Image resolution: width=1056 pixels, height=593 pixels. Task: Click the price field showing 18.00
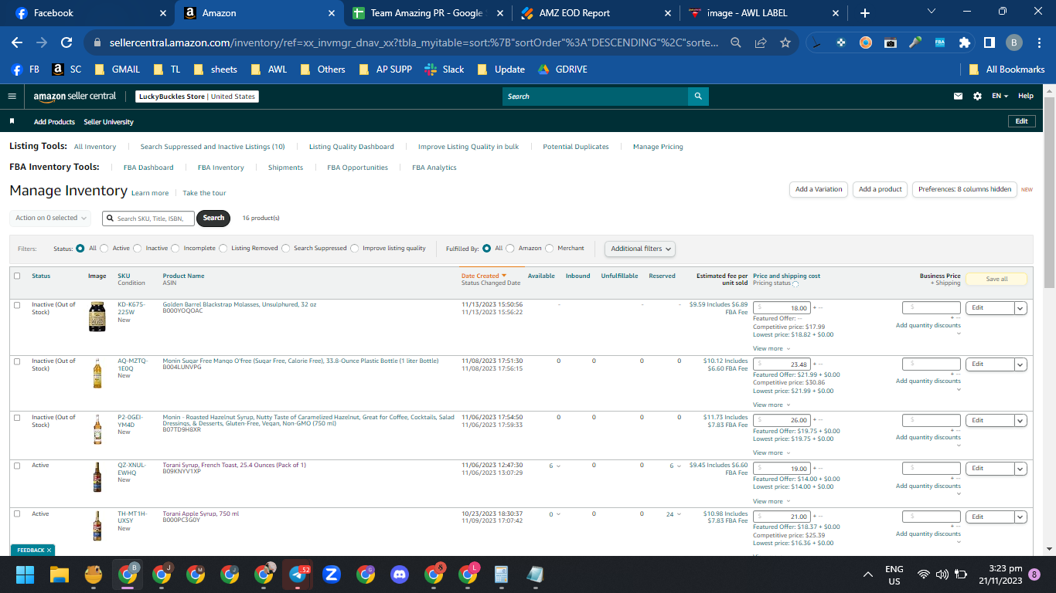click(782, 308)
